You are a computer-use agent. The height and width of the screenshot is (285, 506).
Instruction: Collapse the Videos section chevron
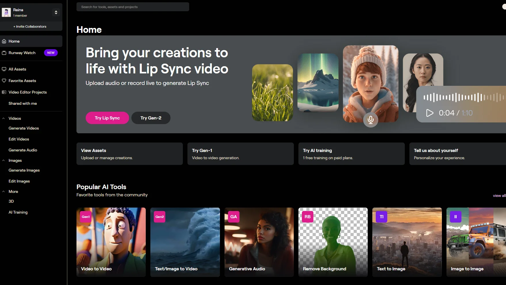[3, 118]
